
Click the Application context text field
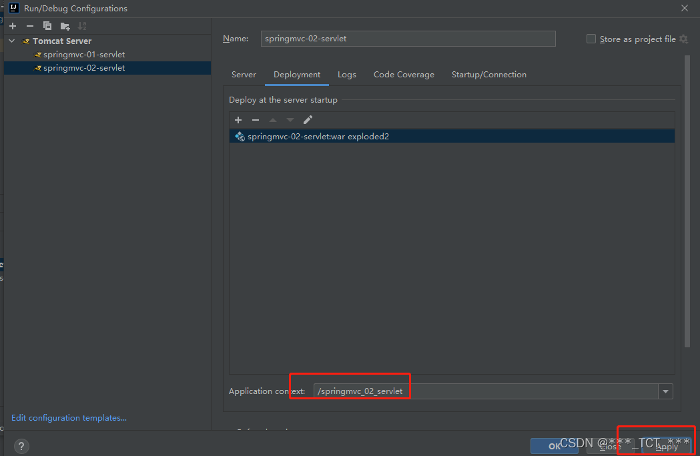(486, 391)
